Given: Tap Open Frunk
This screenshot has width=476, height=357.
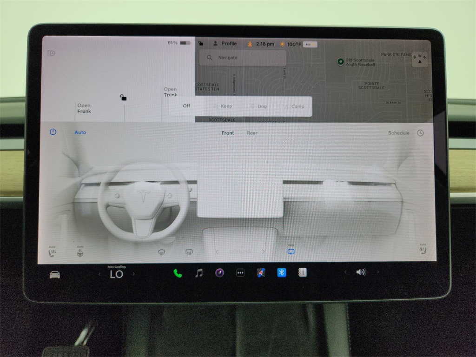Looking at the screenshot, I should [x=84, y=108].
